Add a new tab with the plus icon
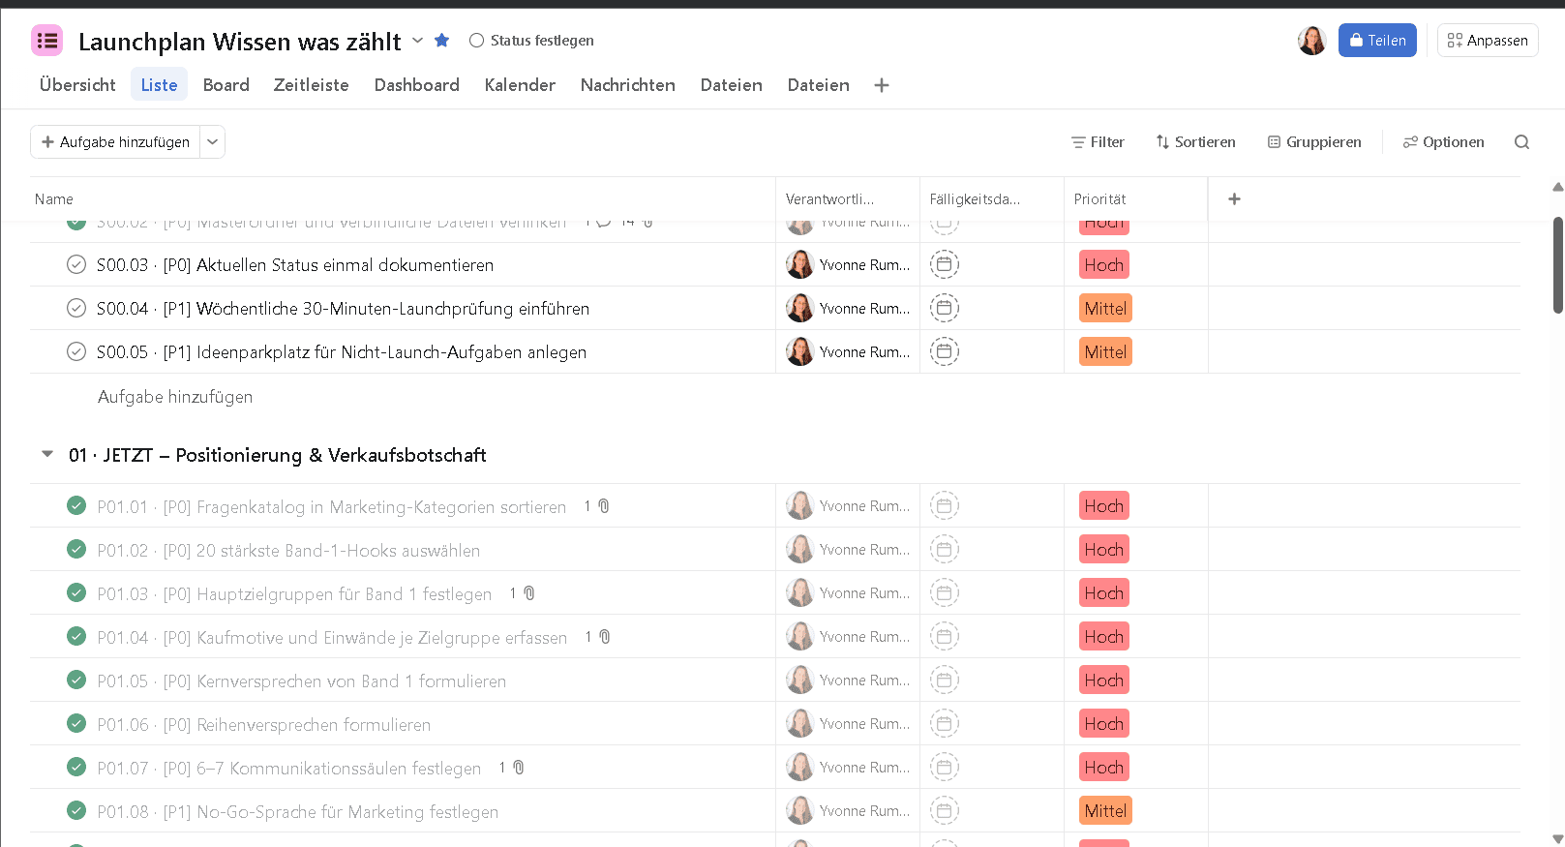 pos(882,85)
